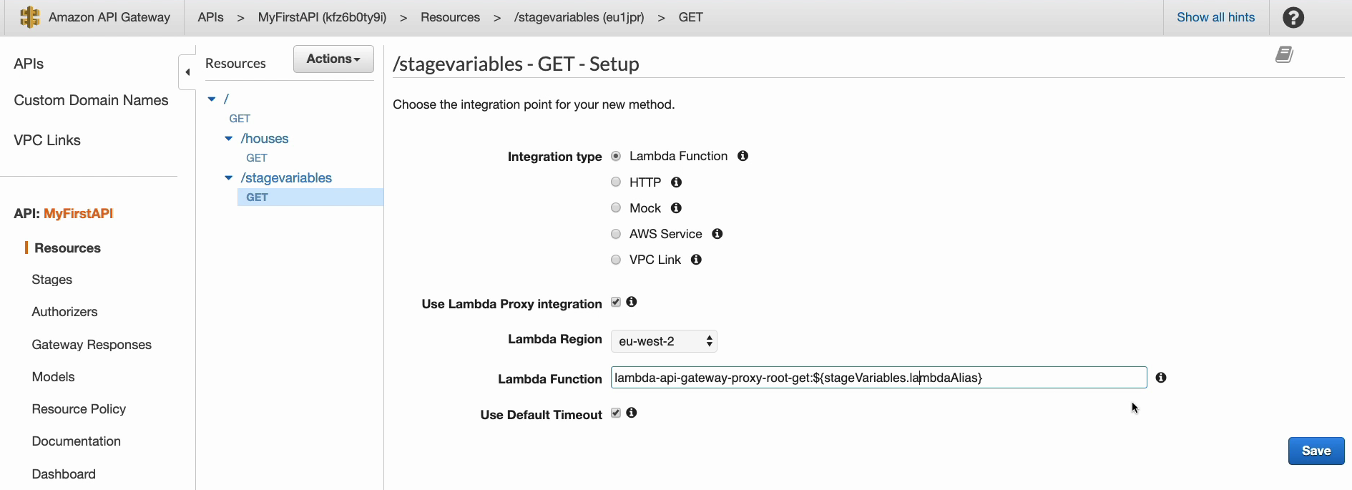The image size is (1352, 490).
Task: Select the HTTP integration type
Action: [616, 182]
